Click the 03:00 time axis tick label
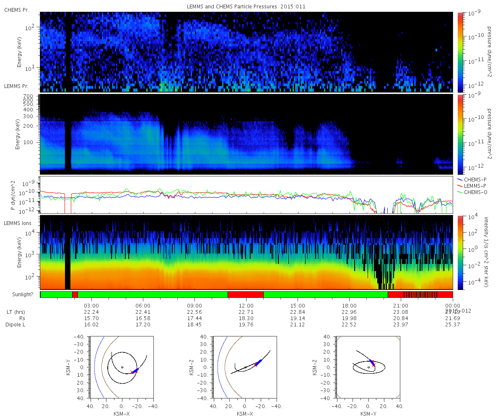The width and height of the screenshot is (503, 419). 91,305
